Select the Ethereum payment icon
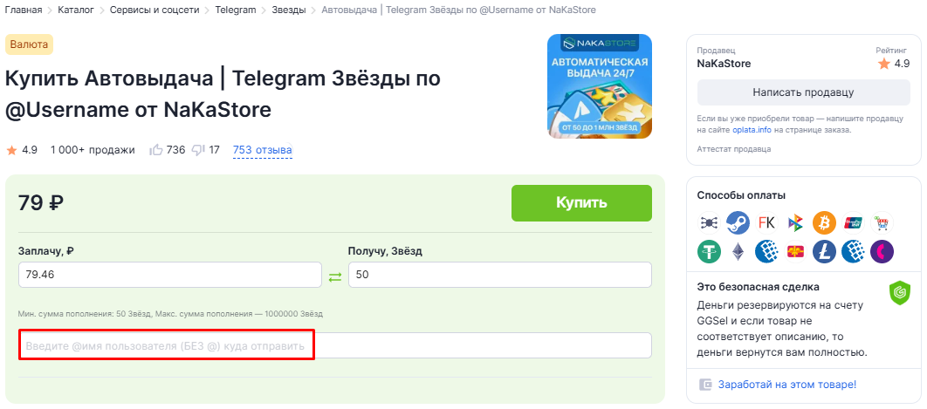This screenshot has width=927, height=409. (x=738, y=252)
